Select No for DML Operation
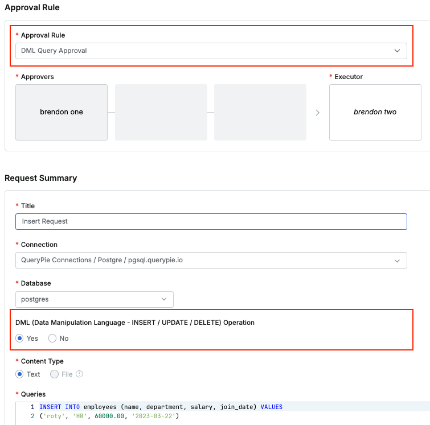The width and height of the screenshot is (430, 425). tap(52, 339)
